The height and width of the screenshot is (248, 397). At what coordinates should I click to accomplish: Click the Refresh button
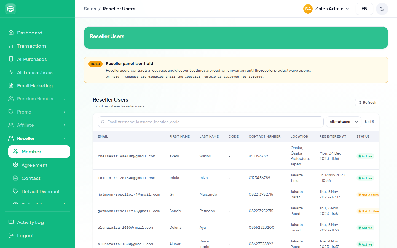tap(367, 103)
